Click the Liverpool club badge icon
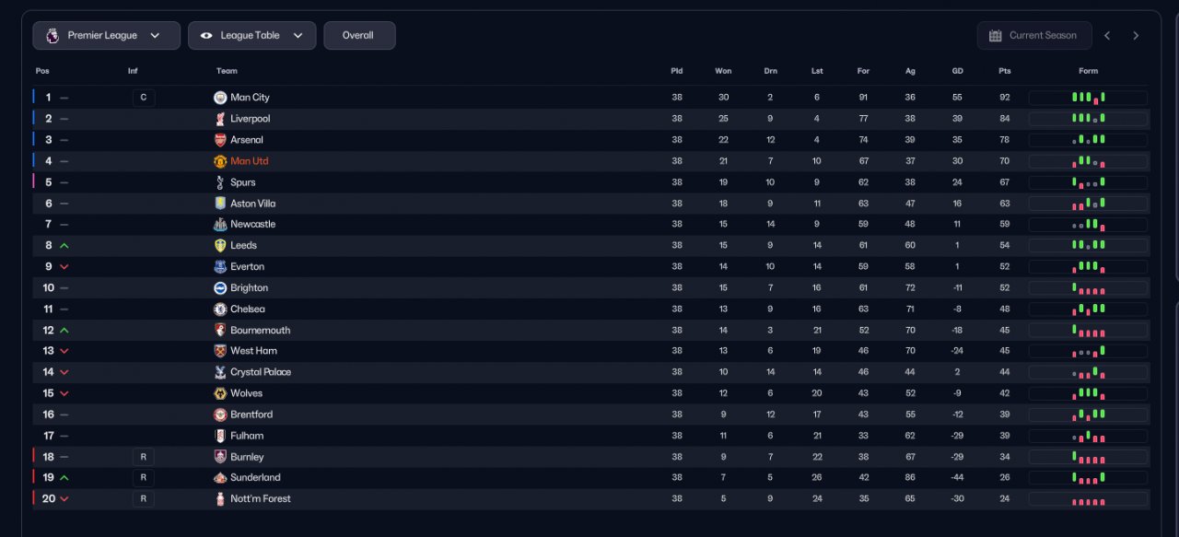 coord(220,119)
